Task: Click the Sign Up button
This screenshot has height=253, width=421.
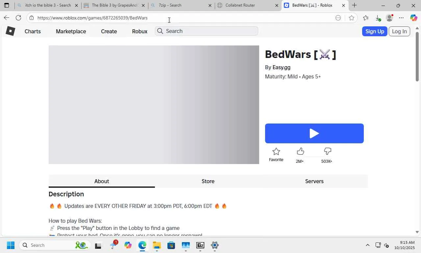Action: (x=375, y=31)
